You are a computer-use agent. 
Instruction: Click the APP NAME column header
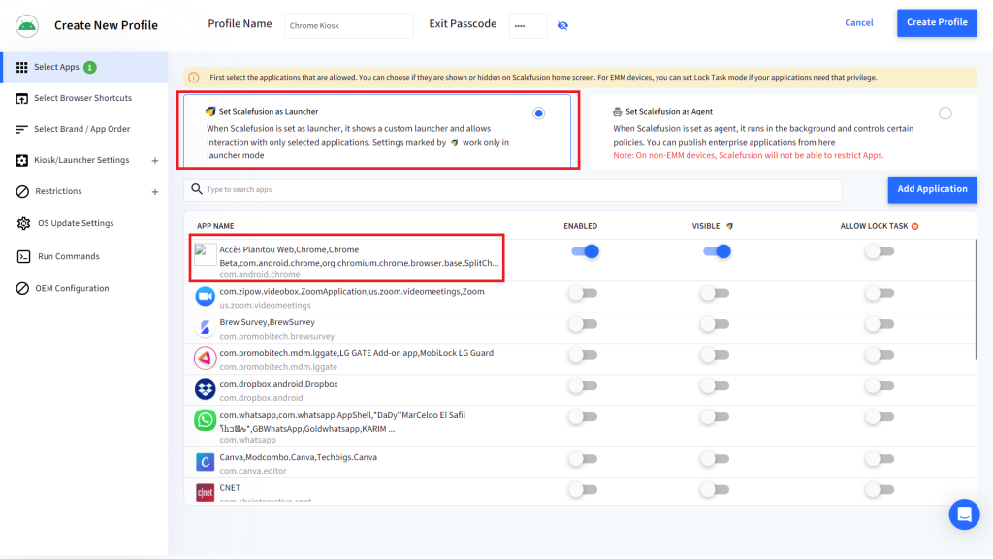click(215, 226)
